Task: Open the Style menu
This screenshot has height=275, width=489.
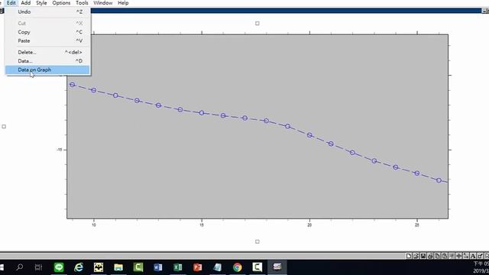Action: click(41, 3)
